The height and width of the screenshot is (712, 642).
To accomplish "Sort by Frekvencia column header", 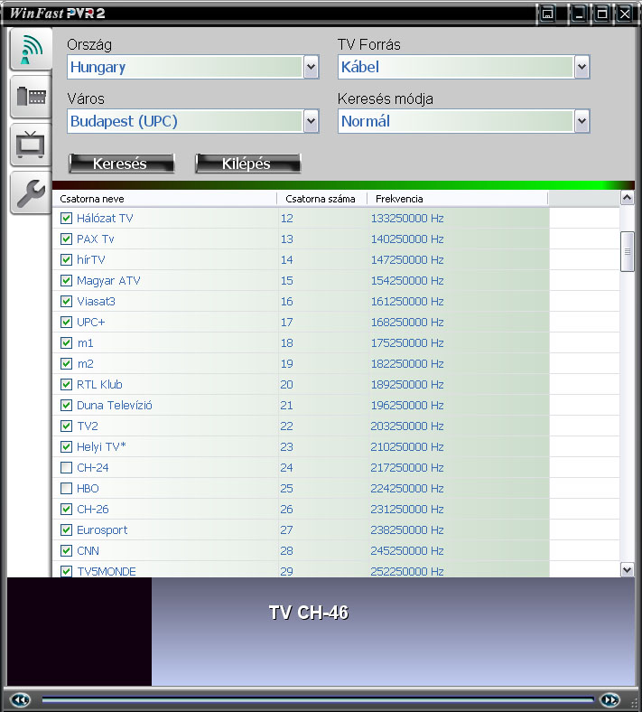I will (x=457, y=199).
